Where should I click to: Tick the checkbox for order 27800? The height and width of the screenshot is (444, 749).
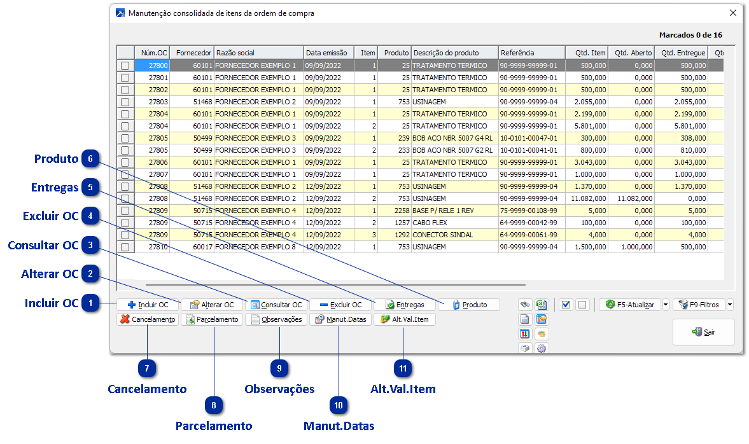pyautogui.click(x=125, y=66)
